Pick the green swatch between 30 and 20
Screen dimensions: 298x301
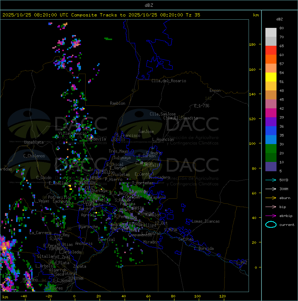tap(271, 149)
